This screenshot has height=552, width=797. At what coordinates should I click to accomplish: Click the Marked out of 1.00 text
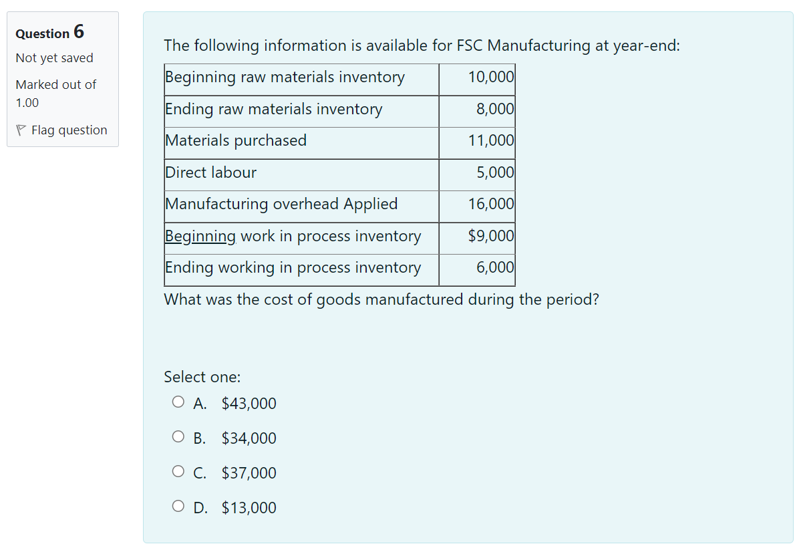pos(55,94)
